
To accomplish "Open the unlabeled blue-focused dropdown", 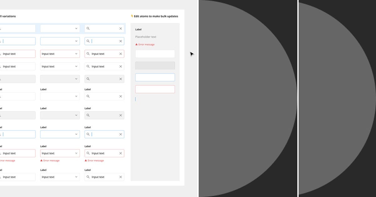I will pyautogui.click(x=60, y=41).
